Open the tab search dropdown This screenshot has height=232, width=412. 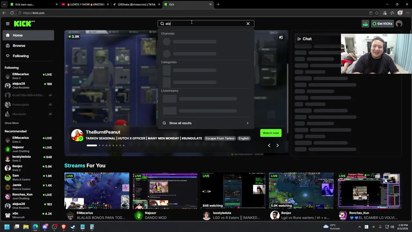click(x=4, y=4)
